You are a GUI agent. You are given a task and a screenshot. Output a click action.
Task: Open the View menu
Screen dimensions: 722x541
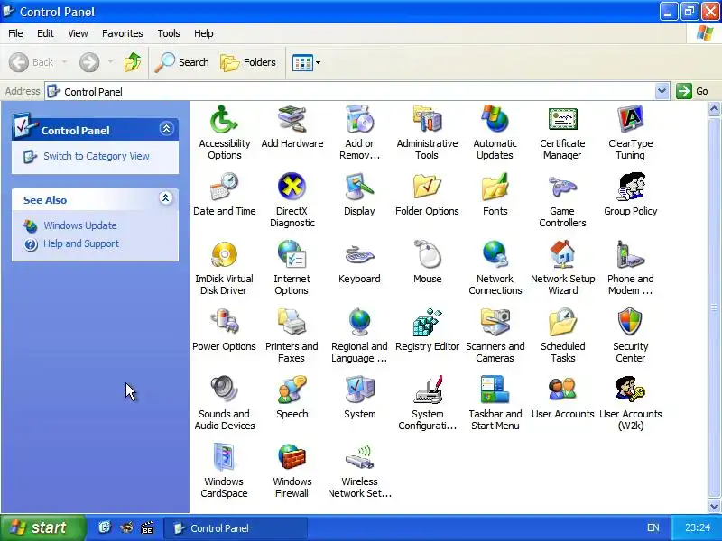(78, 33)
